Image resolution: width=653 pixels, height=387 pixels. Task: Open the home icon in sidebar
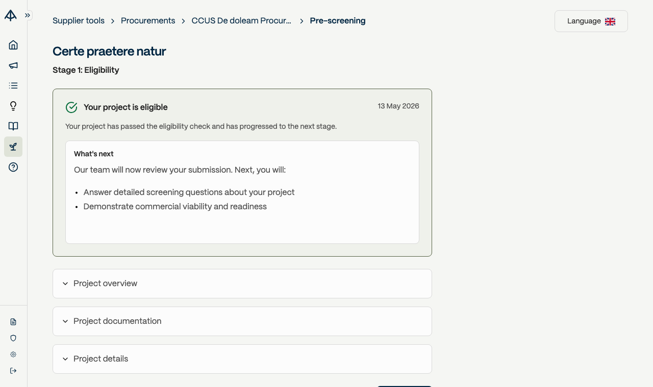[13, 45]
